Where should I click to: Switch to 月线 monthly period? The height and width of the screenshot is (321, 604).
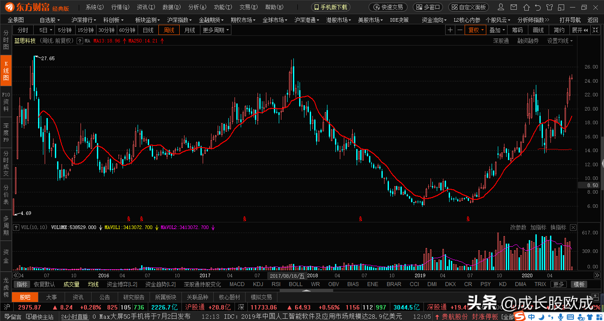pyautogui.click(x=190, y=30)
